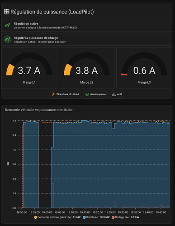Click the 19:45:00 time axis label
Image resolution: width=175 pixels, height=226 pixels.
[x=161, y=212]
